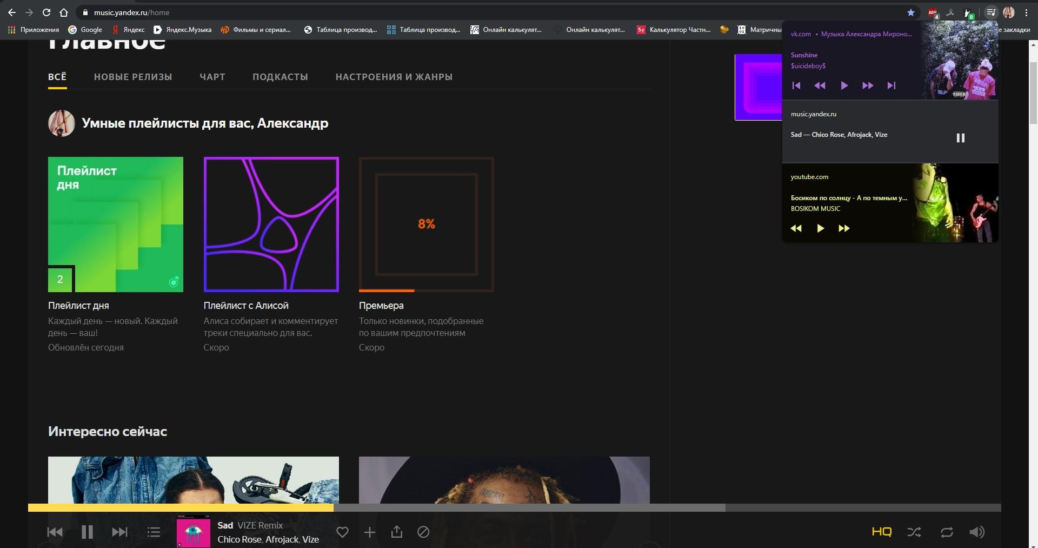Toggle HQ sound quality
Screen dimensions: 1038x548
(882, 532)
